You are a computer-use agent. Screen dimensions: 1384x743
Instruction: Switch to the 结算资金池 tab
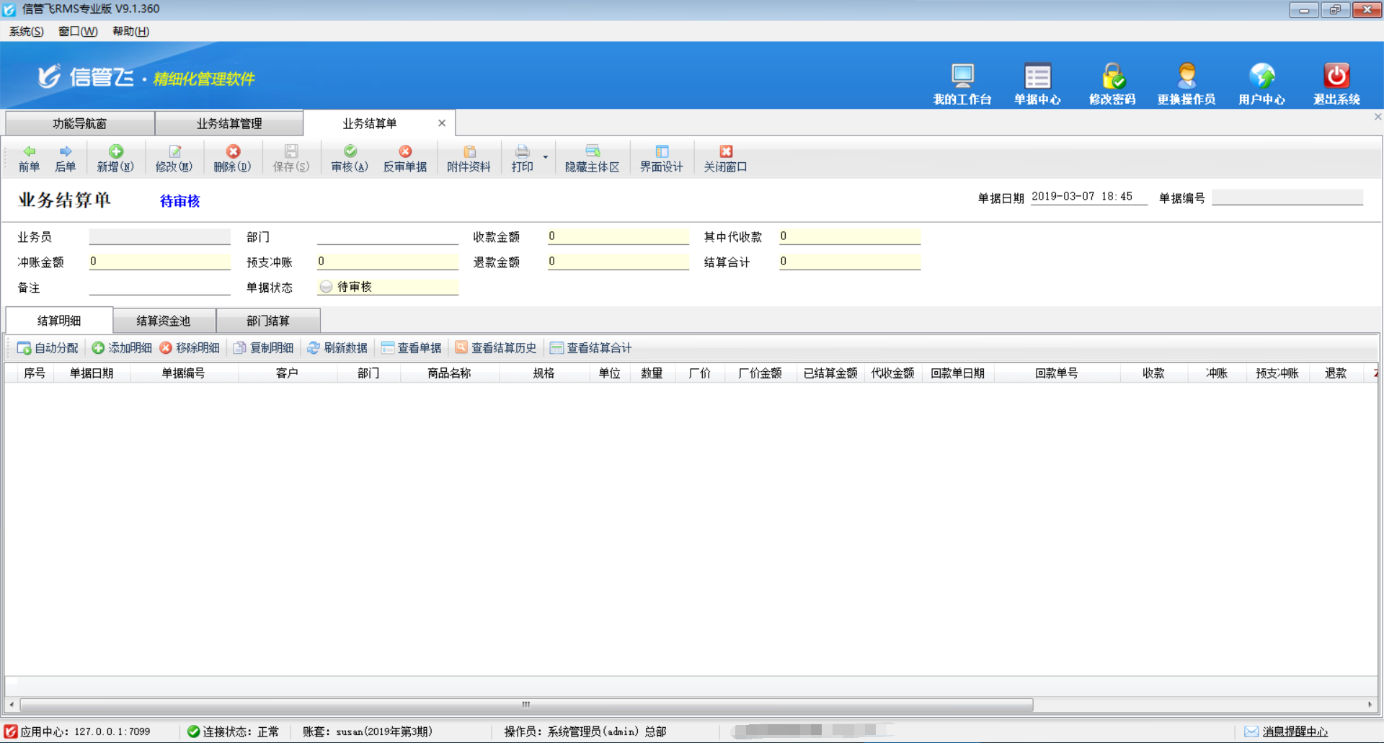point(164,321)
